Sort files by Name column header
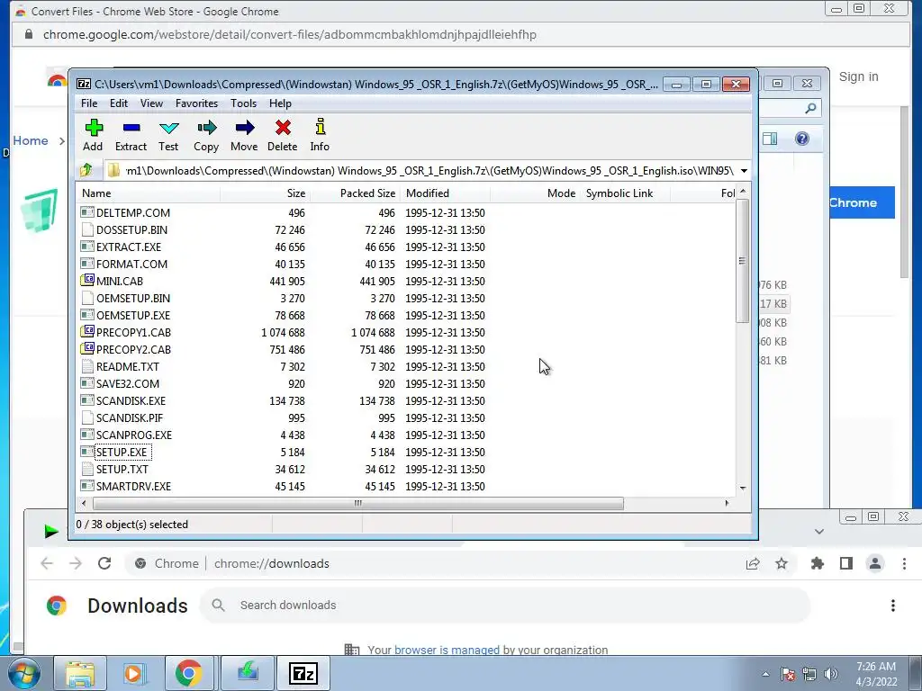The width and height of the screenshot is (922, 691). (x=149, y=193)
